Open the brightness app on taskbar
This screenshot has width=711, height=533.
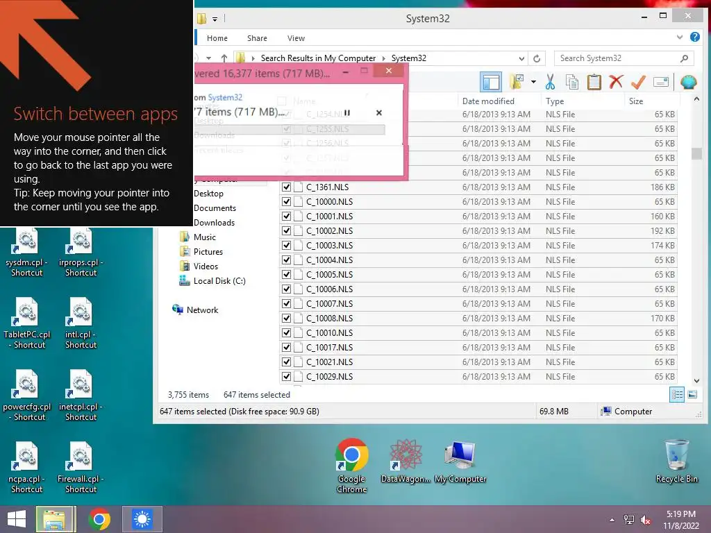coord(142,519)
